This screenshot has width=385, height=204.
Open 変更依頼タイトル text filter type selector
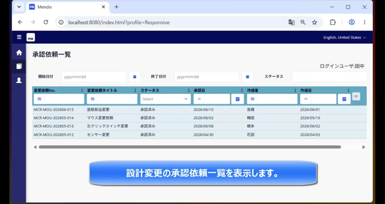[93, 99]
